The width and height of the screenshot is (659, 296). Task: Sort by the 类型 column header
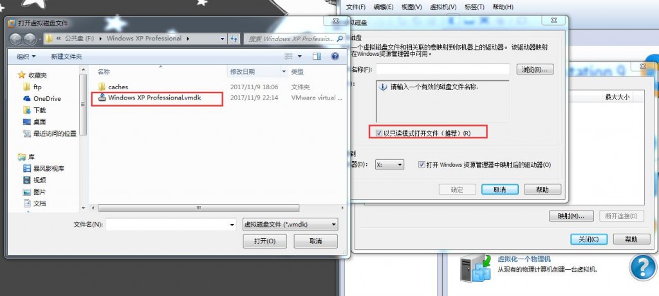point(297,72)
